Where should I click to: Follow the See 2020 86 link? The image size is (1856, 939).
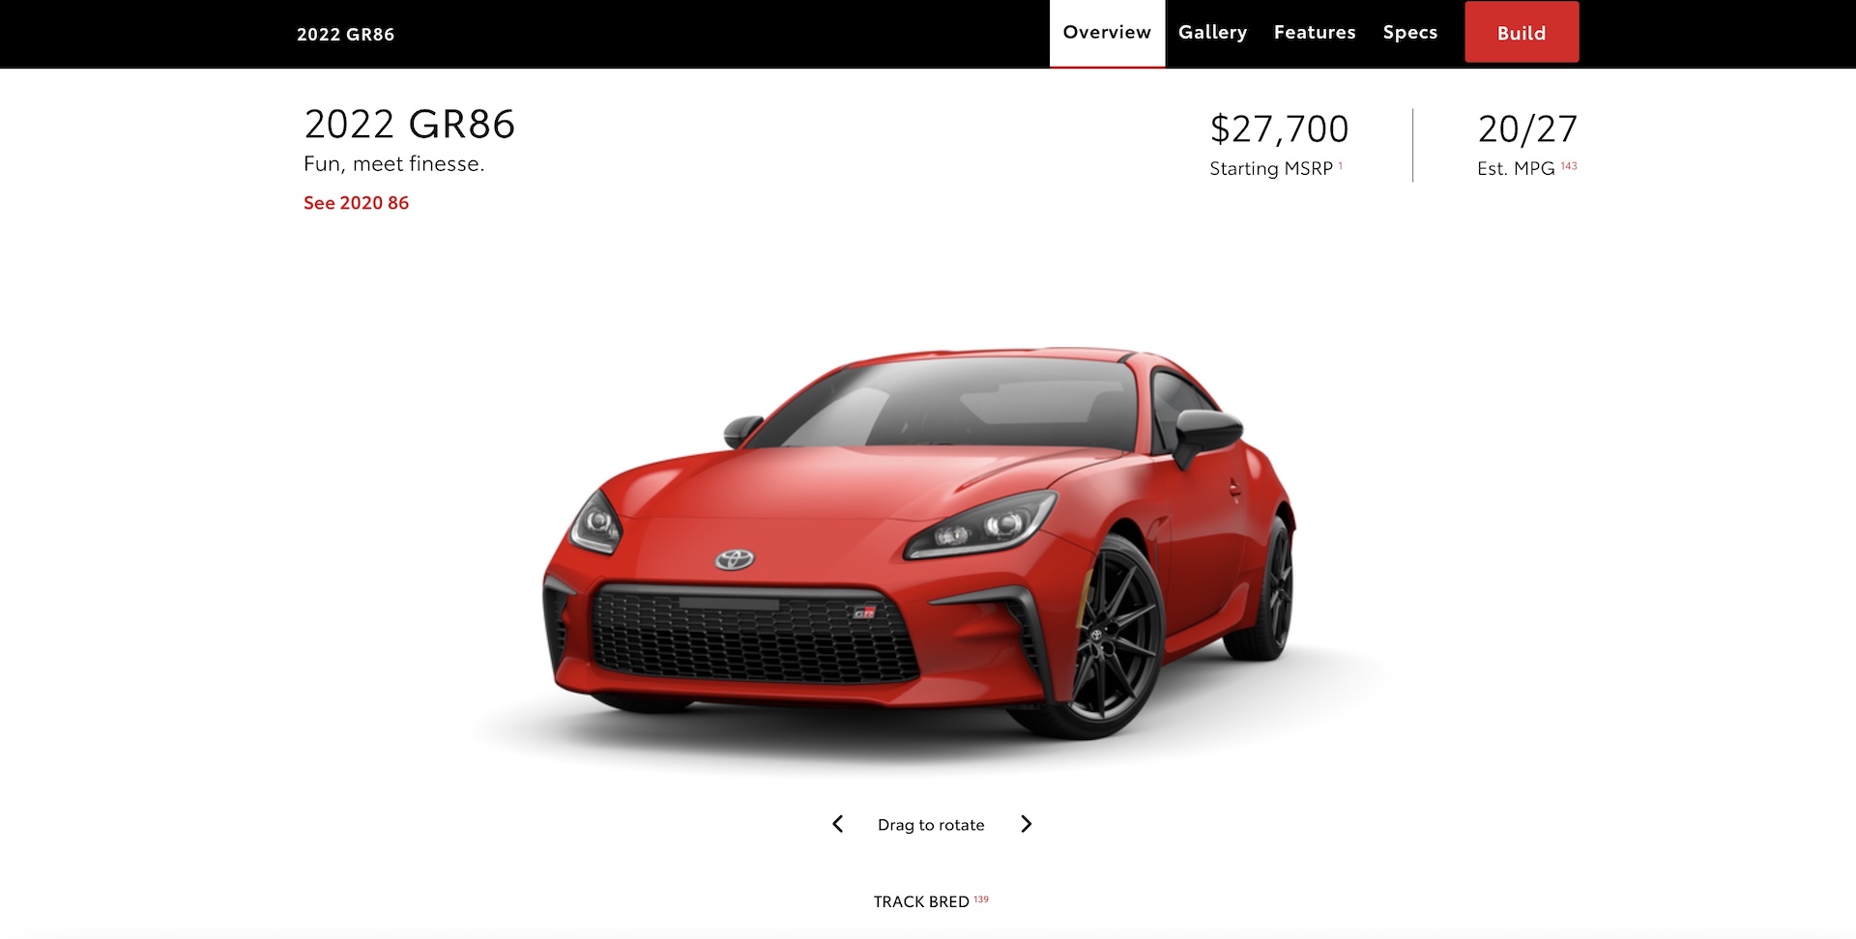tap(356, 203)
